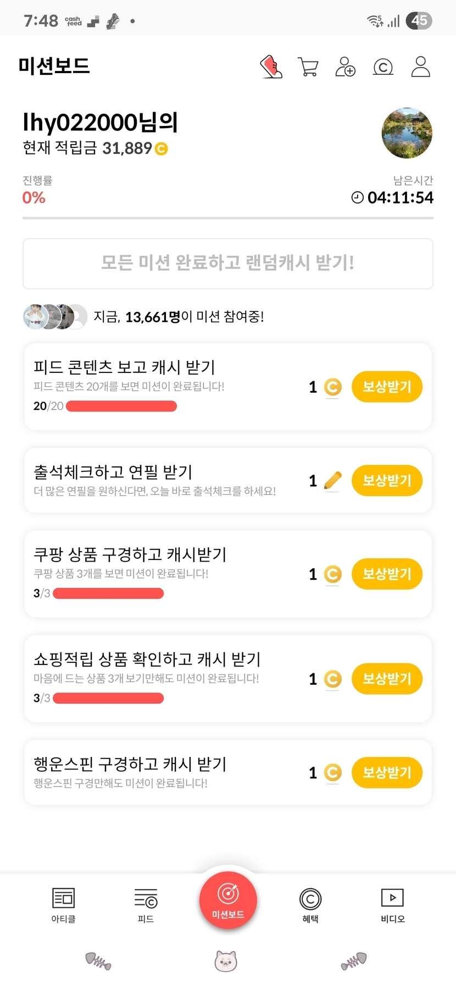Viewport: 456px width, 989px height.
Task: Tap the 쇼핑적립 mission progress bar
Action: pos(108,698)
